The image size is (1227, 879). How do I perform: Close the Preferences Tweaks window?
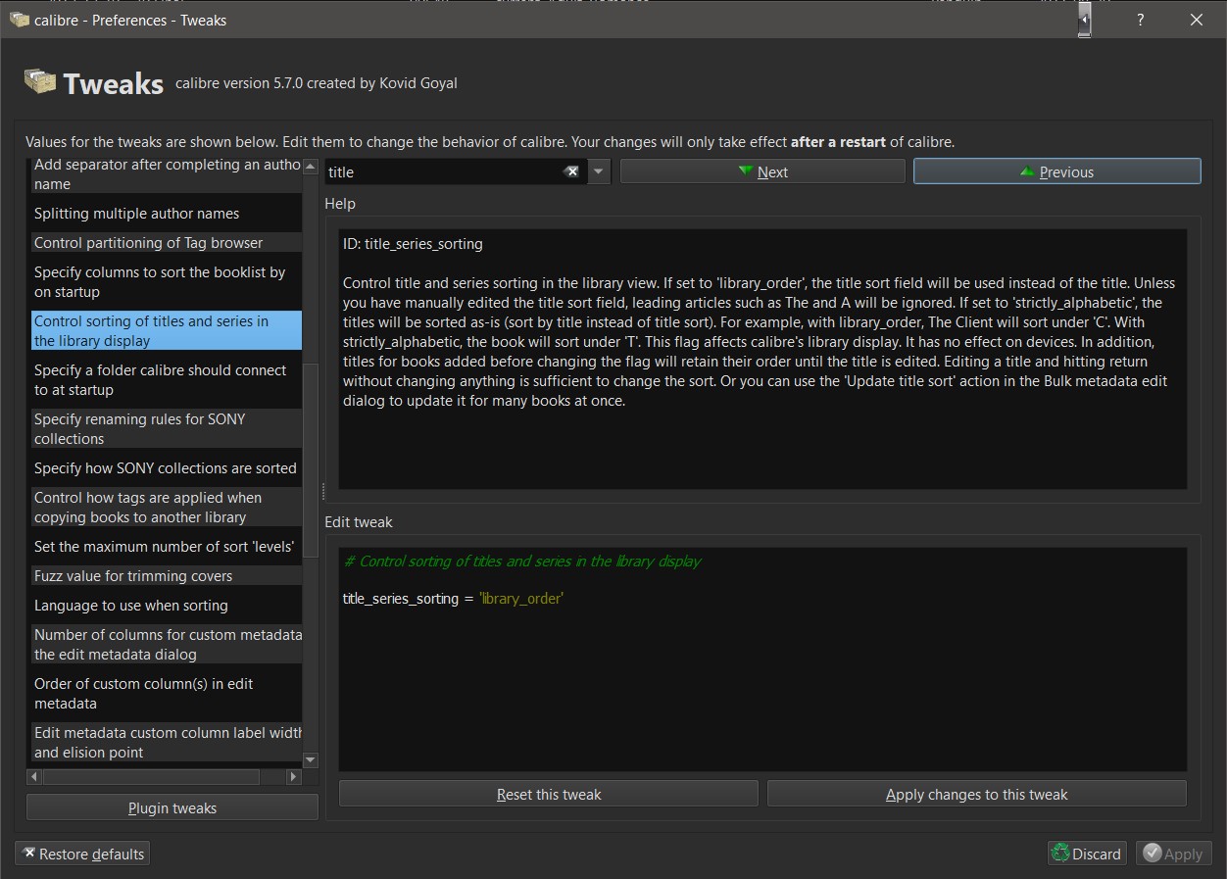1197,20
